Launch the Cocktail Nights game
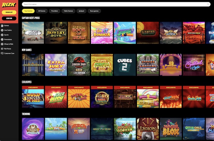Image resolution: width=214 pixels, height=141 pixels. 194,65
